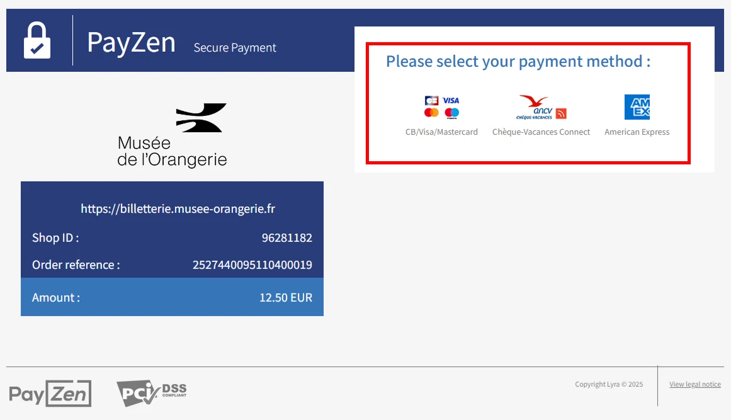731x420 pixels.
Task: Select the Chèque-Vacances Connect text label
Action: coord(541,132)
